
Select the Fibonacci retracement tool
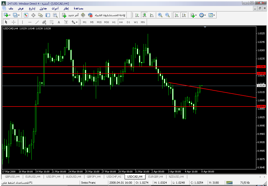point(52,22)
